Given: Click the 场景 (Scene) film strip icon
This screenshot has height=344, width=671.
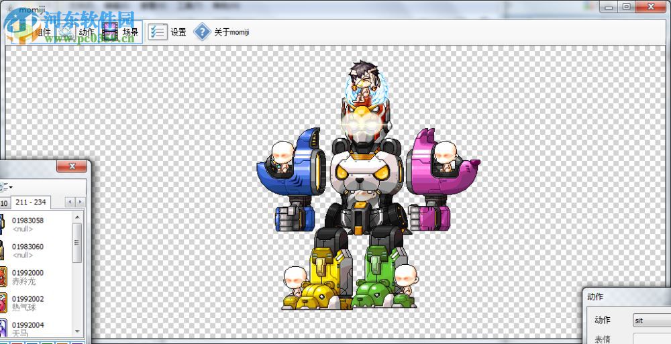Looking at the screenshot, I should click(111, 32).
